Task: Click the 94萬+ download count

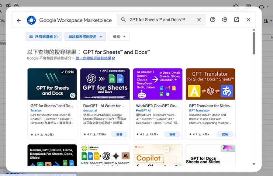Action: (x=154, y=134)
